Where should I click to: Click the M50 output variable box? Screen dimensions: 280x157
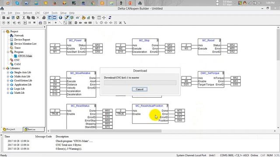tap(98, 45)
